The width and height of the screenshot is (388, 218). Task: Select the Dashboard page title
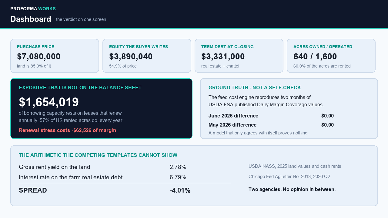pos(31,19)
